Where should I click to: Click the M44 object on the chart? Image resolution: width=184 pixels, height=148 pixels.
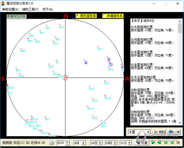click(22, 76)
